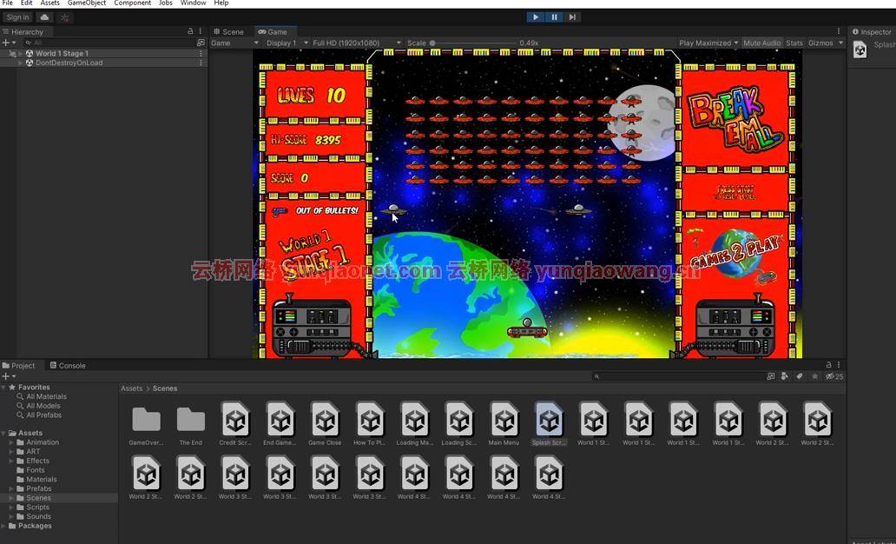Screen dimensions: 896x544
Task: Select the Main Menu scene asset
Action: [504, 424]
